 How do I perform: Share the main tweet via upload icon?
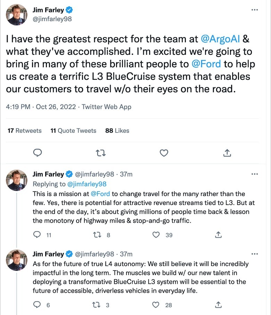click(227, 153)
